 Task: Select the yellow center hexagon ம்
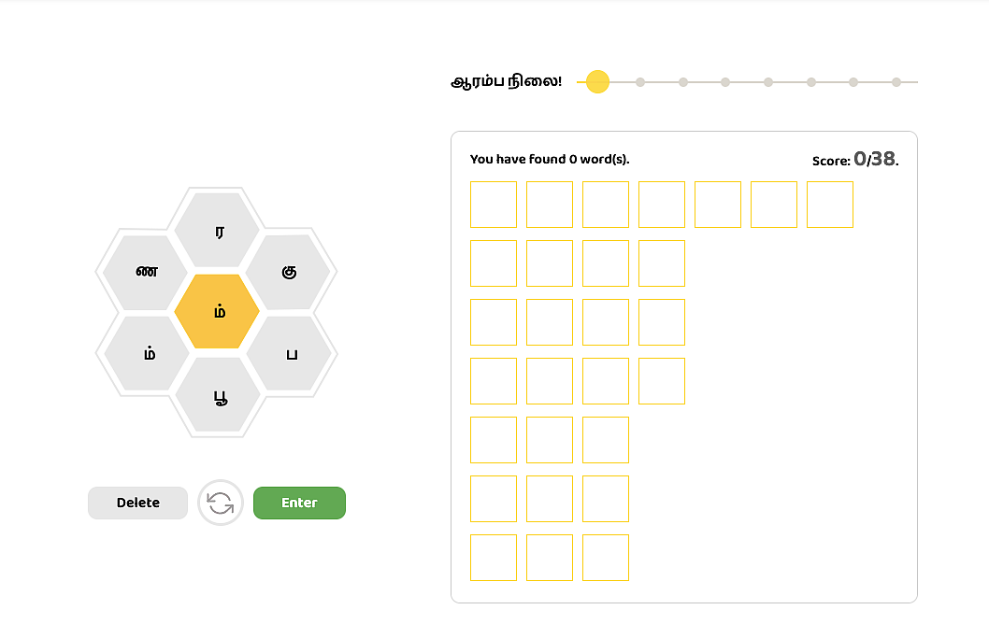[x=217, y=311]
